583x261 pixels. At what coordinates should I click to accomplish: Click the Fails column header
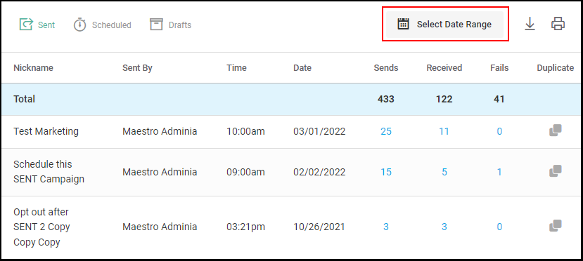point(499,68)
